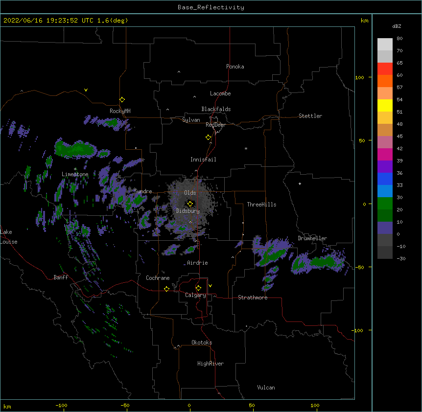
Task: Click the yellow diamond marker below Cochrane
Action: (x=166, y=289)
